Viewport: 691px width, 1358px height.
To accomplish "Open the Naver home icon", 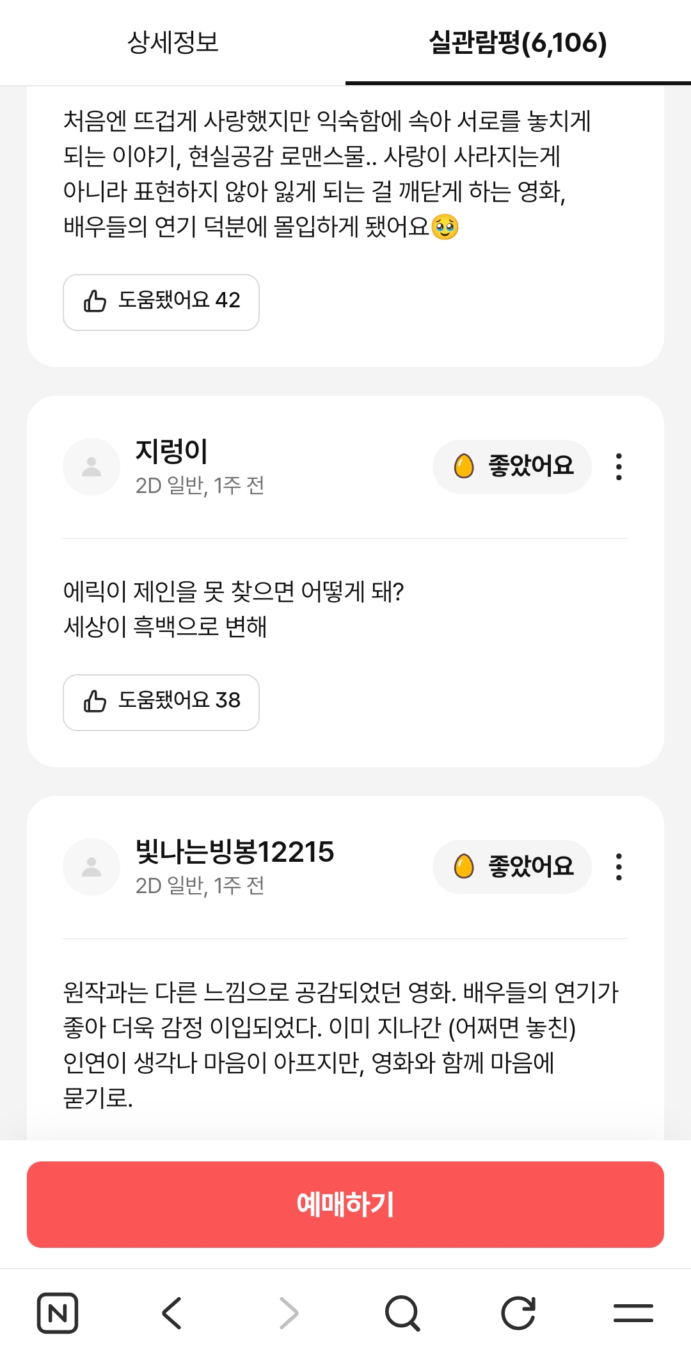I will [x=58, y=1313].
